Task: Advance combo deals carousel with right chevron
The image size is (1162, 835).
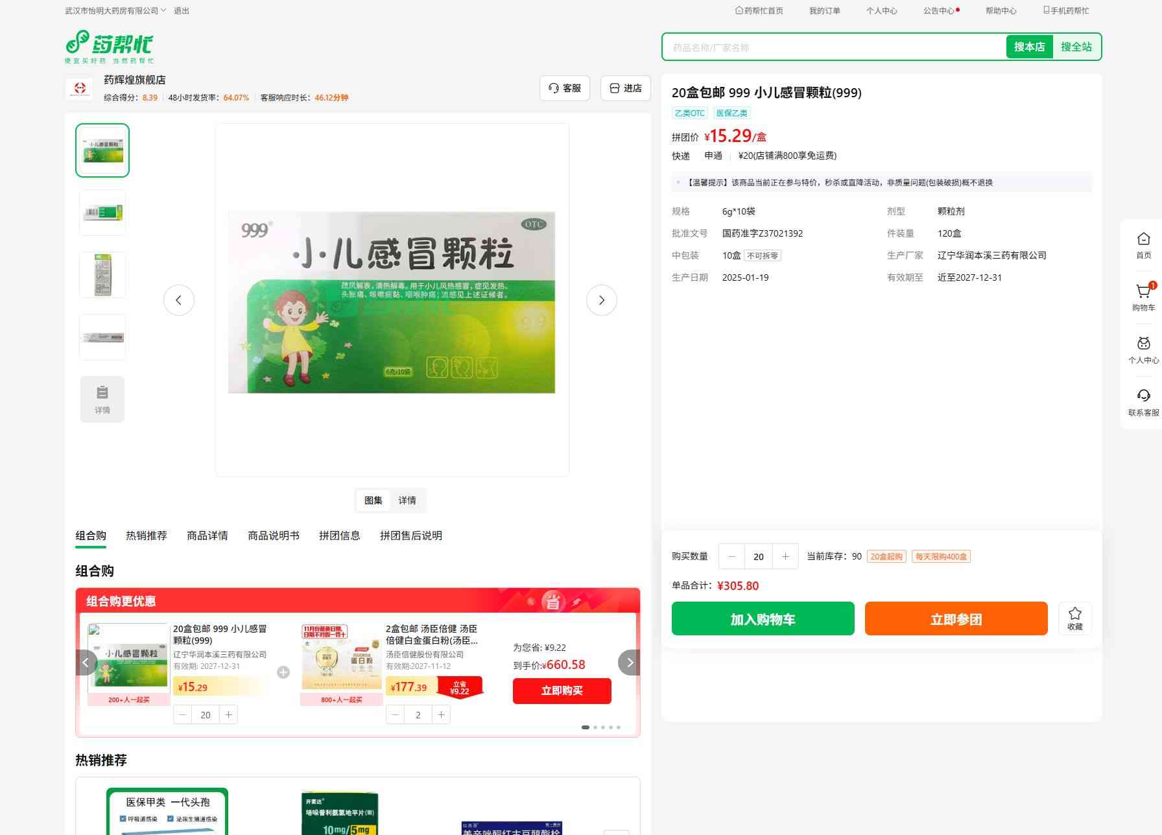Action: pyautogui.click(x=629, y=663)
